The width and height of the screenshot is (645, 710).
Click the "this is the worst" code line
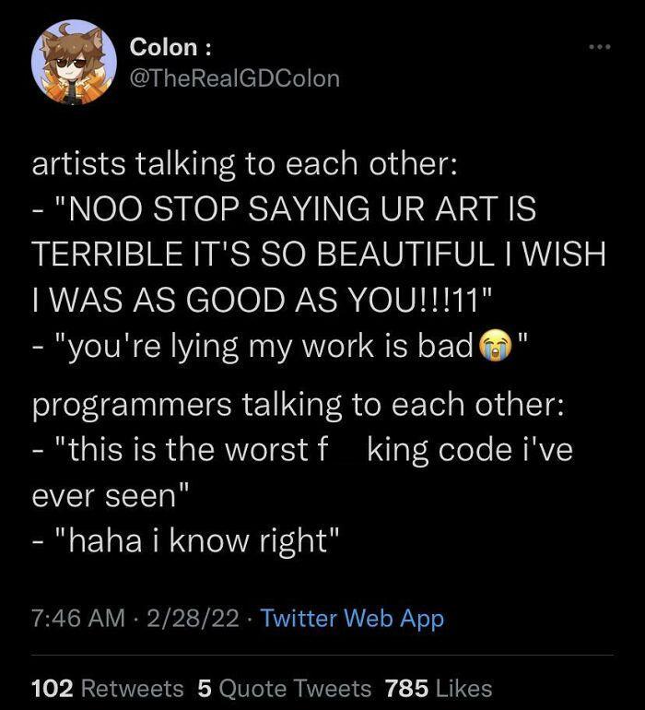(x=304, y=450)
